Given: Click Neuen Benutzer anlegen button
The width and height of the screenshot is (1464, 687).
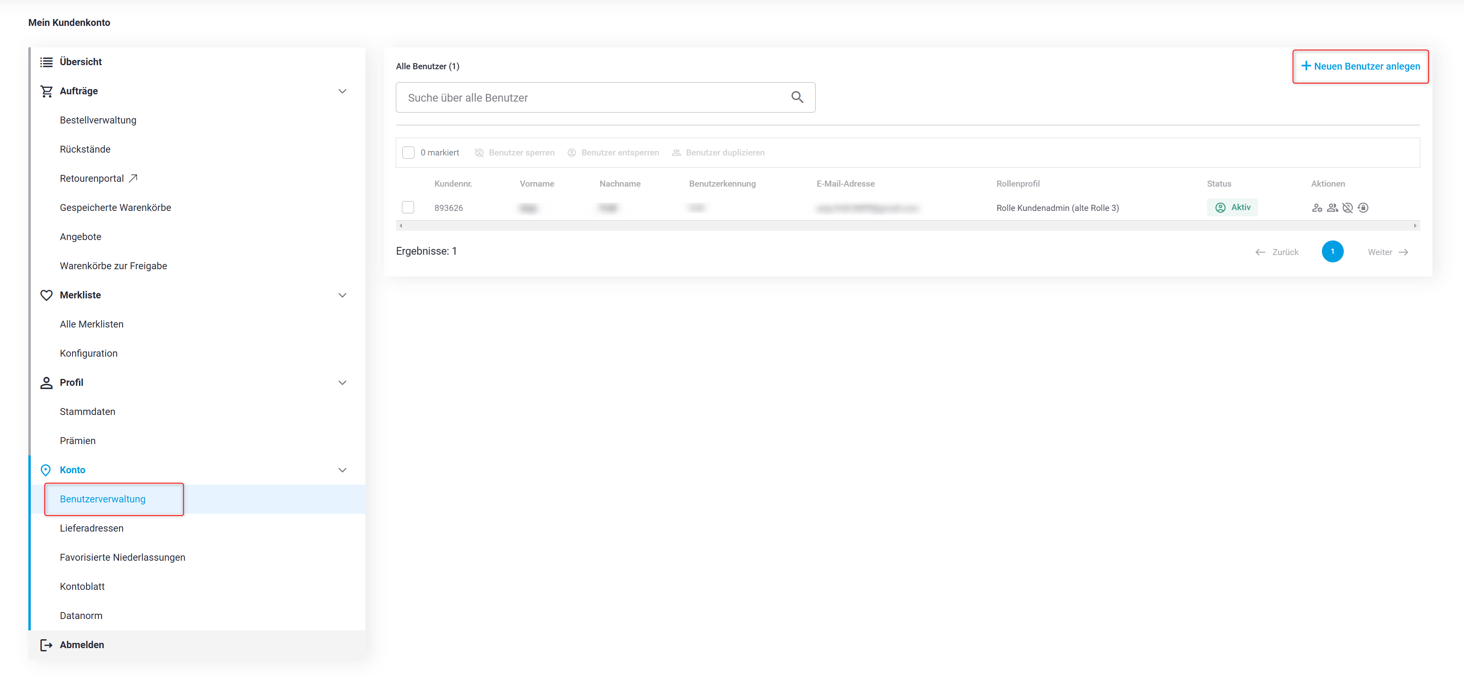Looking at the screenshot, I should click(x=1360, y=66).
